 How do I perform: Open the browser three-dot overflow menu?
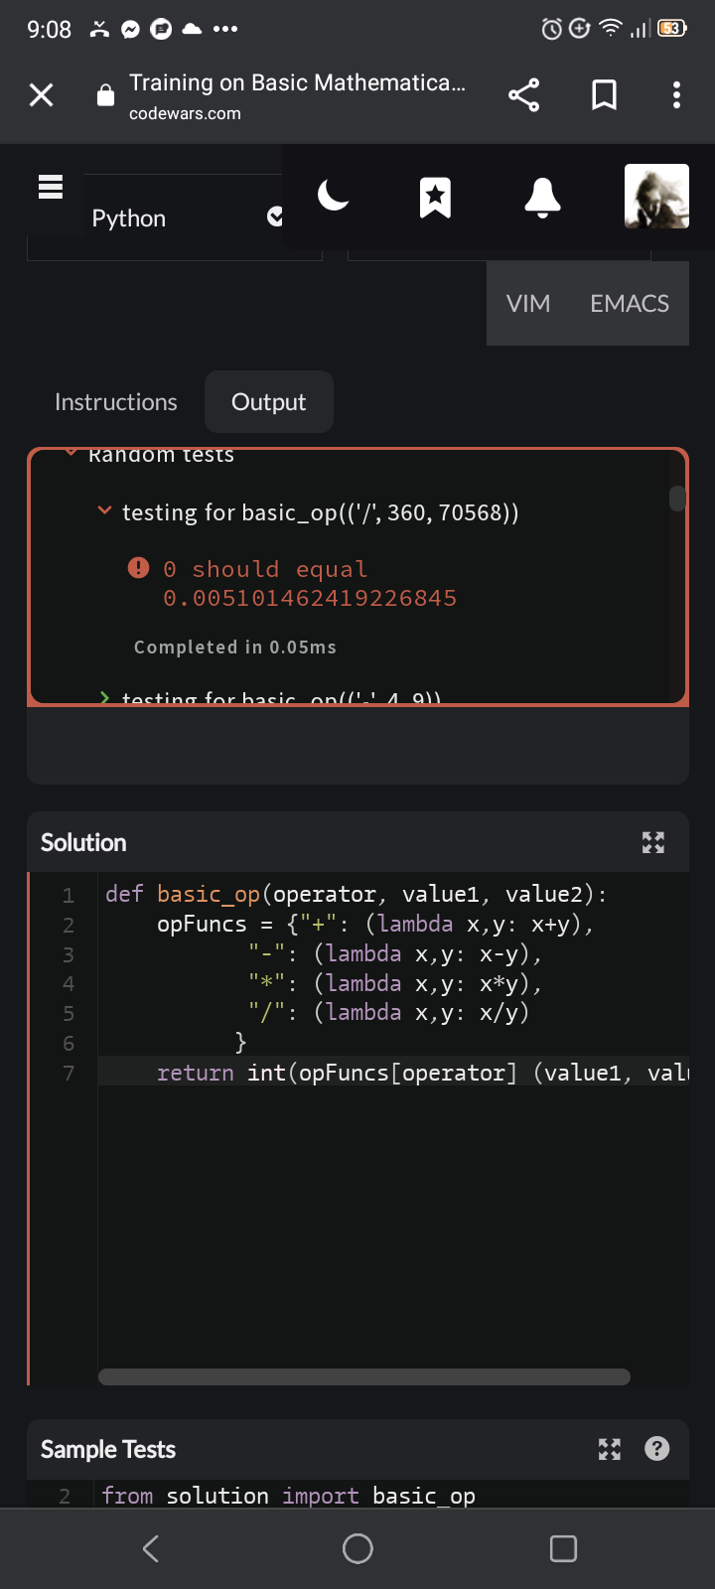click(x=676, y=94)
